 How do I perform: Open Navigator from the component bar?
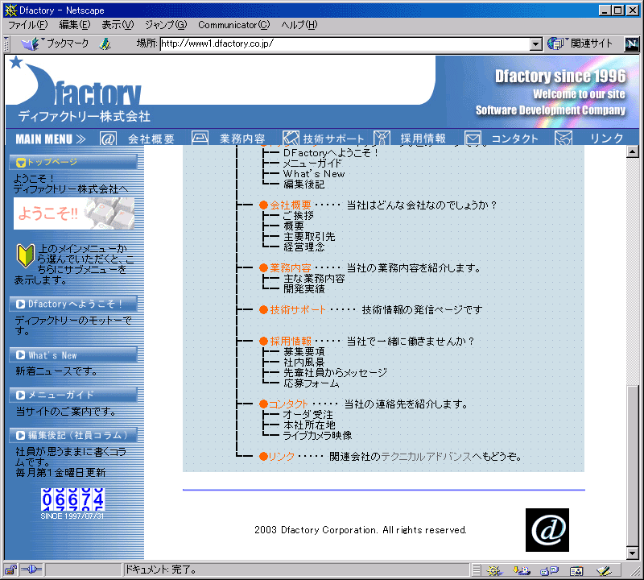click(493, 570)
